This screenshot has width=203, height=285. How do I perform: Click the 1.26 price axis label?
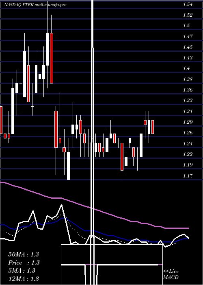(x=188, y=133)
